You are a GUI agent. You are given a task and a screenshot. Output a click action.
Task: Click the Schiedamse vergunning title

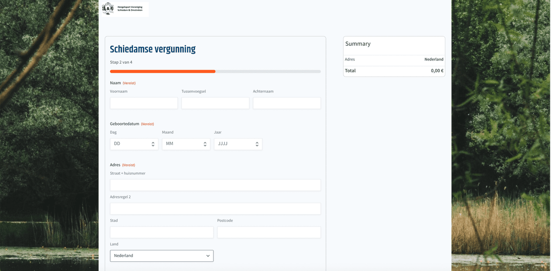pyautogui.click(x=152, y=49)
